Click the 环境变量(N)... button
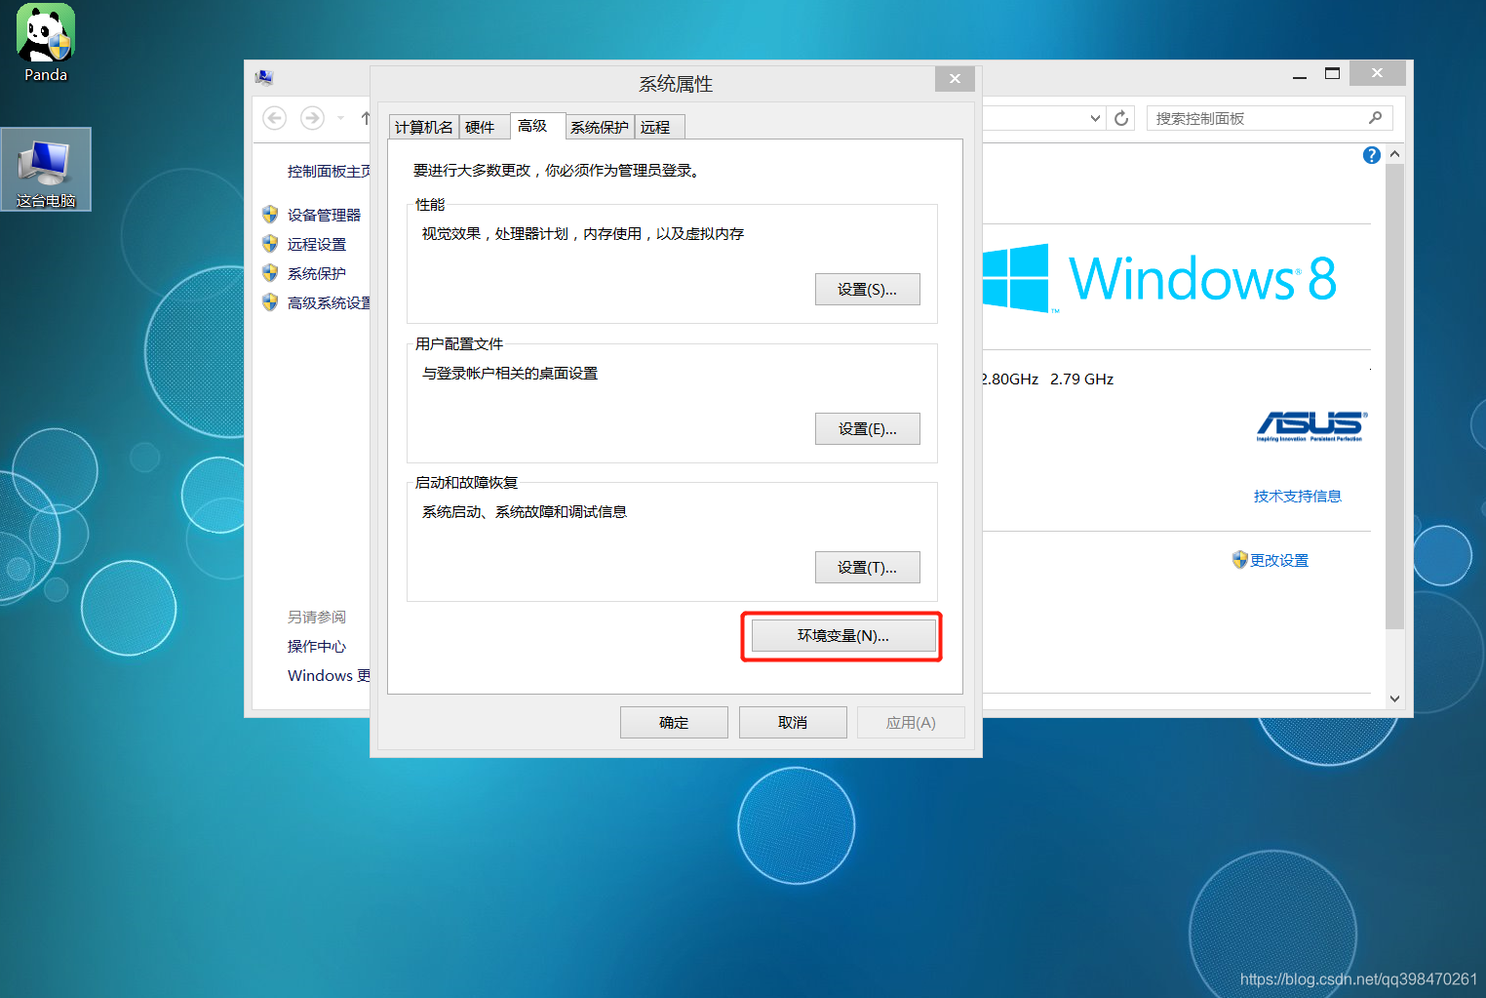This screenshot has height=998, width=1486. pos(843,636)
